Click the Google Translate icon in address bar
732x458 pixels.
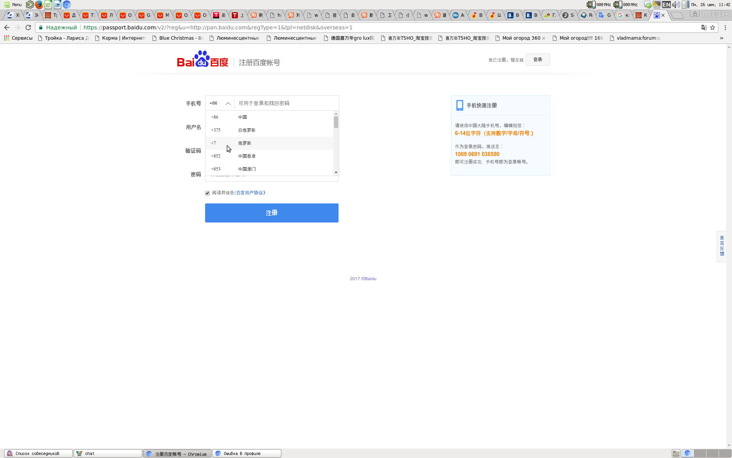click(704, 27)
